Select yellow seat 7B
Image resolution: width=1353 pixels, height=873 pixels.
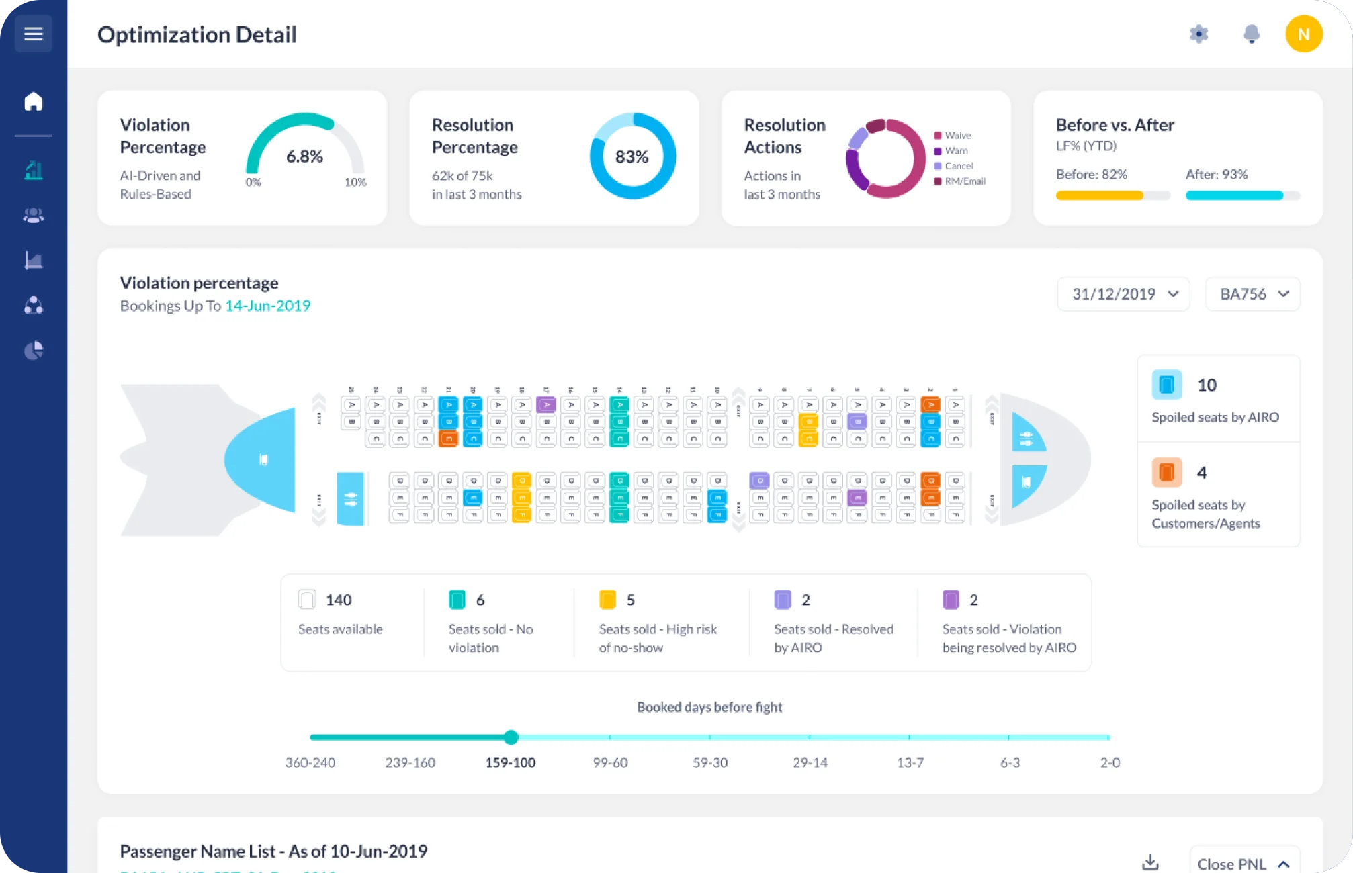point(809,422)
